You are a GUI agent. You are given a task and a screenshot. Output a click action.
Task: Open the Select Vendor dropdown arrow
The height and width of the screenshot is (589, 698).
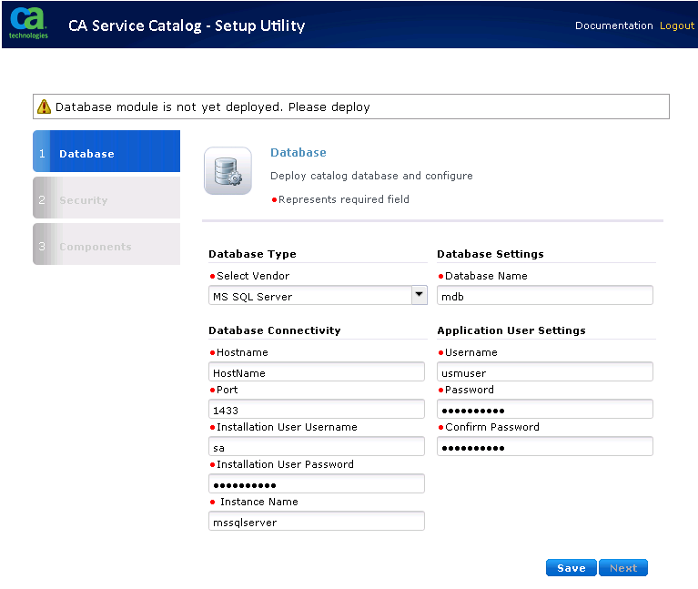click(419, 294)
